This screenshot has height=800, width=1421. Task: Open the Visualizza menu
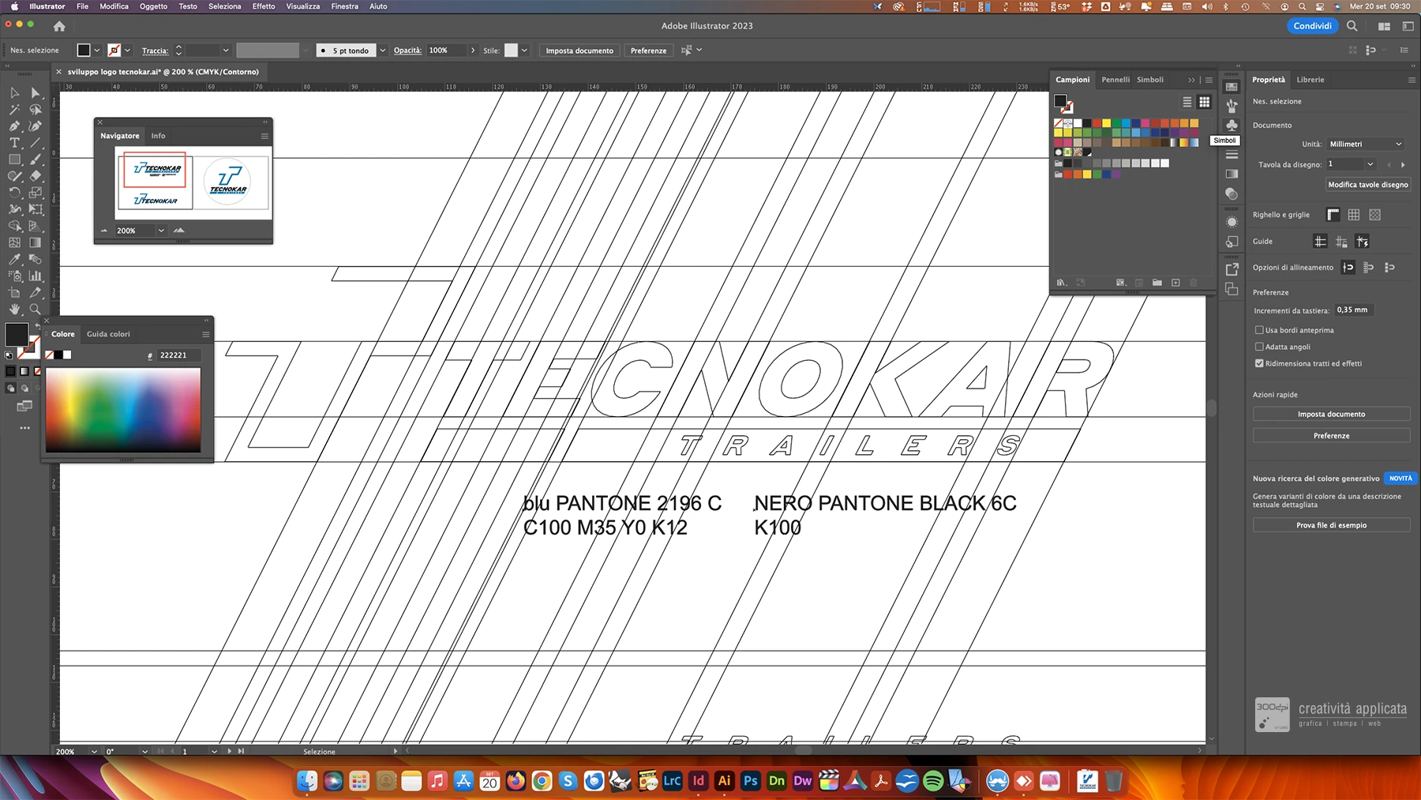tap(303, 6)
